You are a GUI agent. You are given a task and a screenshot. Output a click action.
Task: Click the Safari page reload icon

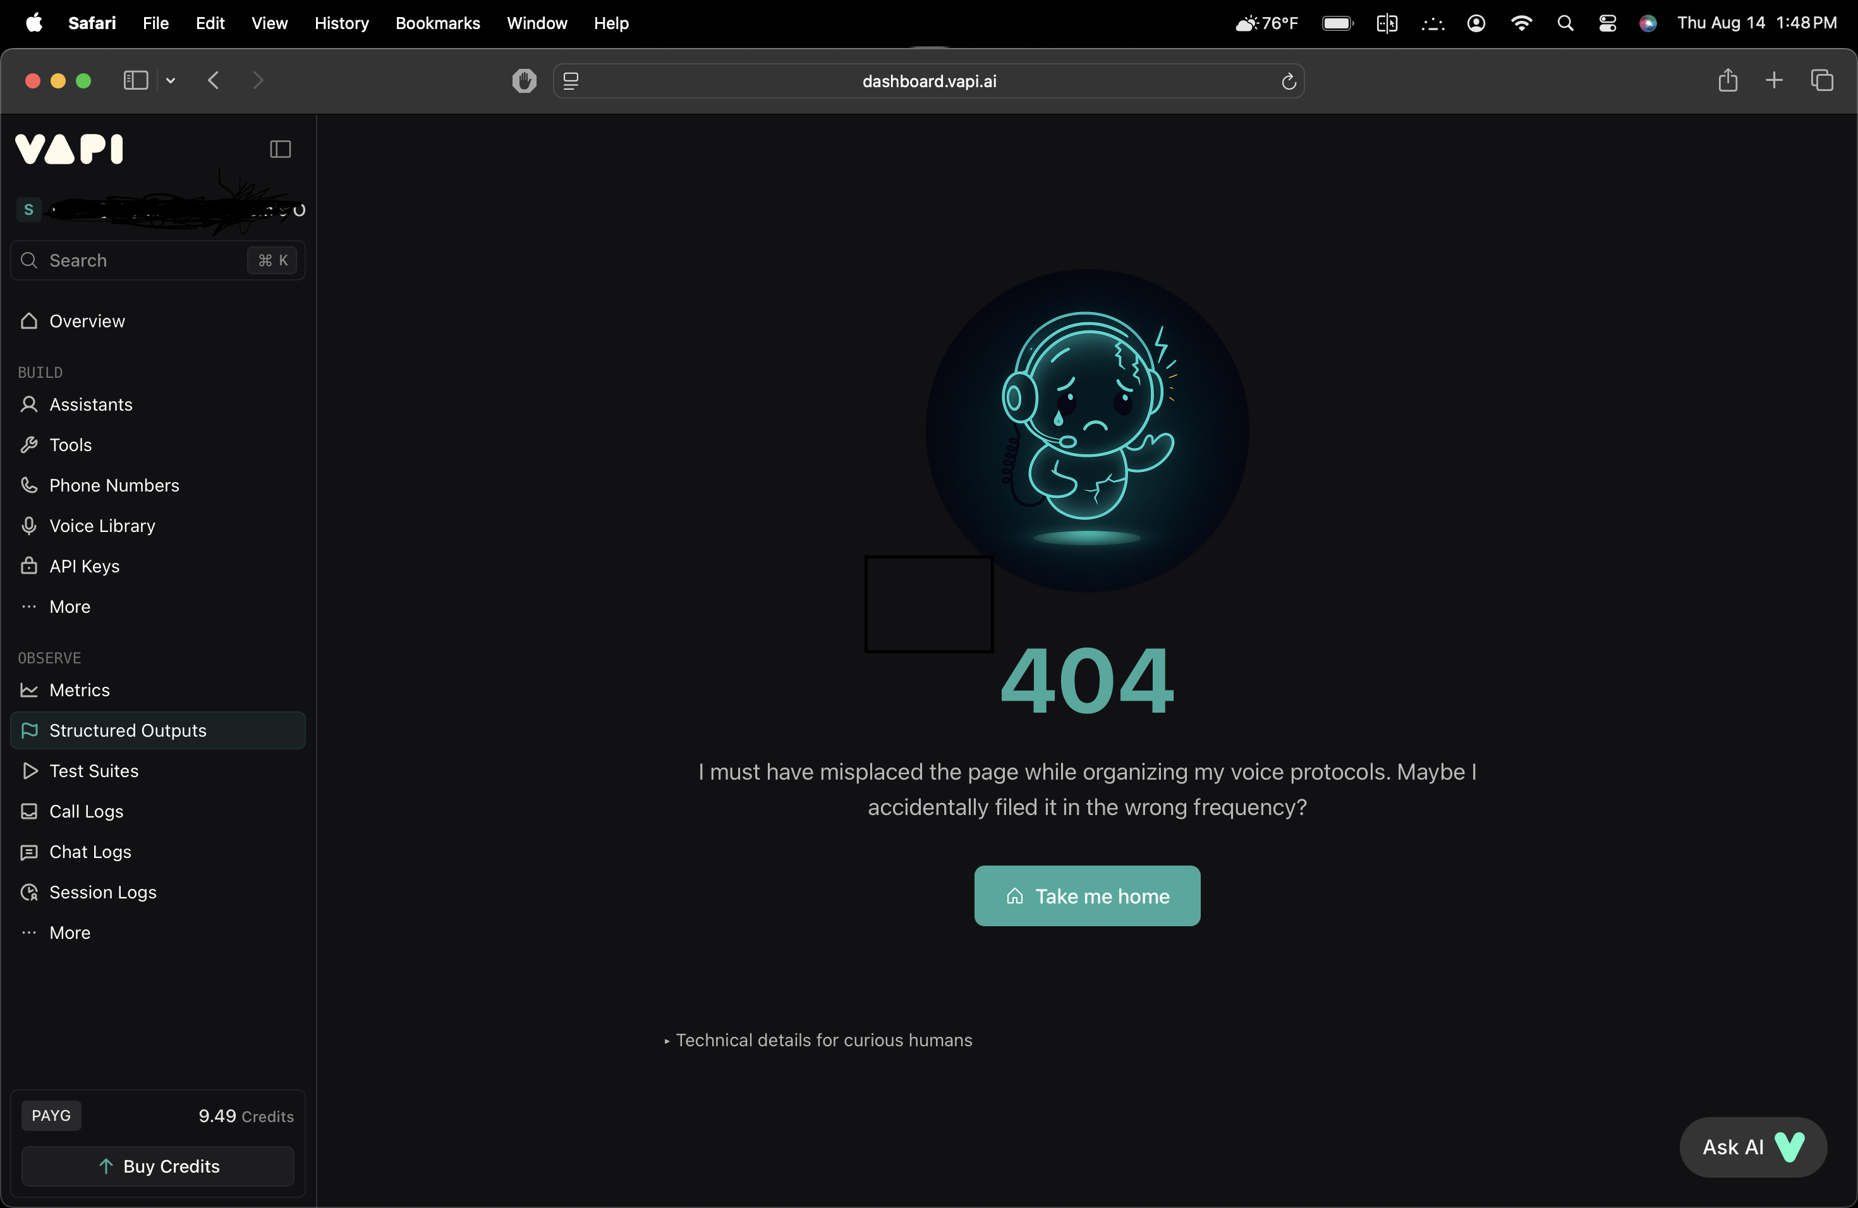click(x=1289, y=81)
